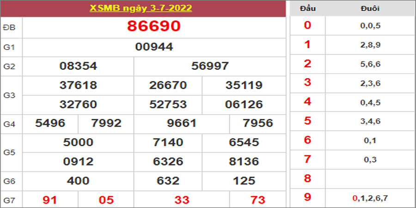The height and width of the screenshot is (208, 416).
Task: Select G7 number 91
Action: click(50, 200)
